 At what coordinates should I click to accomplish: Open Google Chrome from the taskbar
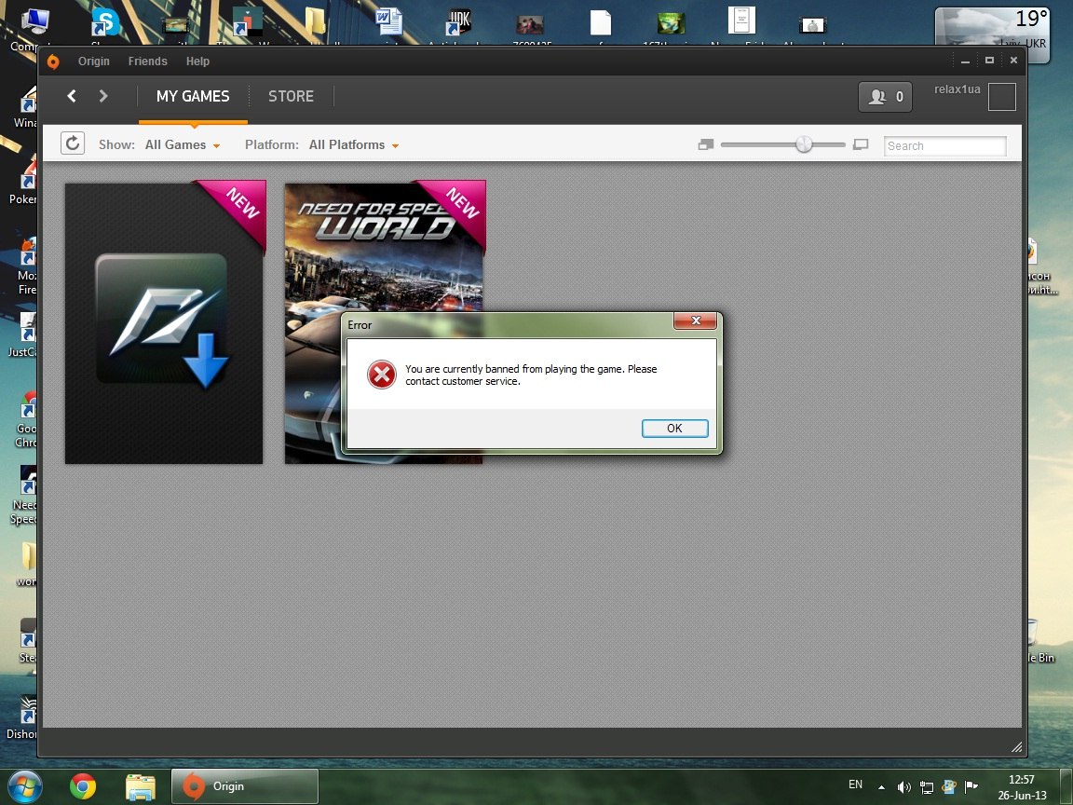pyautogui.click(x=83, y=786)
